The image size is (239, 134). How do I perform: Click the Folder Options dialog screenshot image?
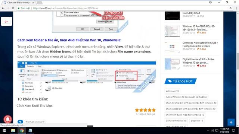90,22
